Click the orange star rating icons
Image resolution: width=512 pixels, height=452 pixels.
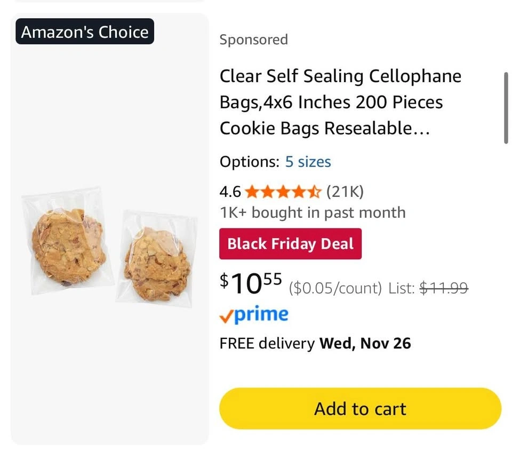(283, 191)
